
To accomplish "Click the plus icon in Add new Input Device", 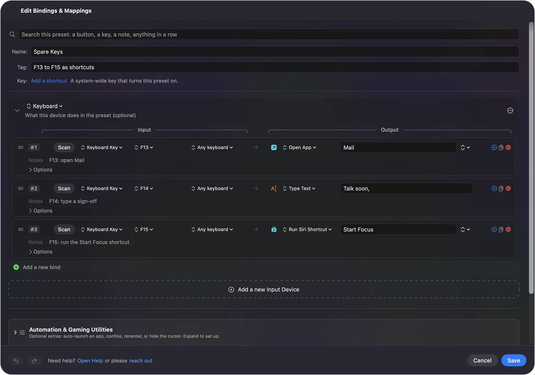I will (231, 290).
